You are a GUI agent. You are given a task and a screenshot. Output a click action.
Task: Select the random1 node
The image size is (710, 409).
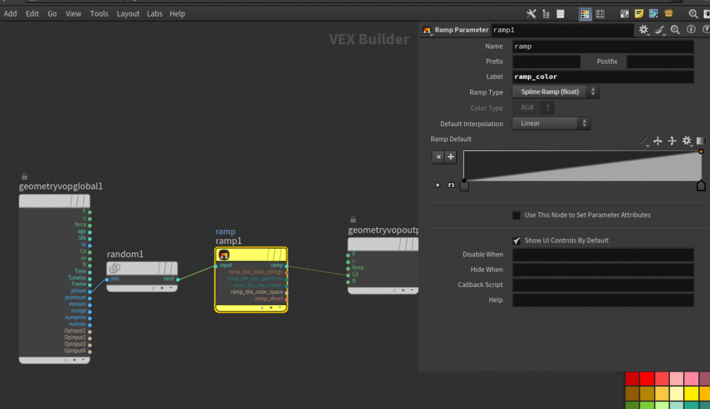[x=141, y=268]
